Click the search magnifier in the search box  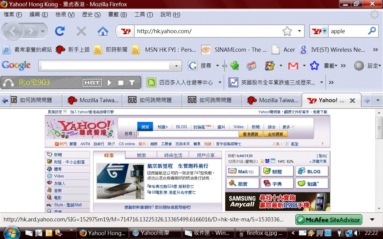coord(372,31)
